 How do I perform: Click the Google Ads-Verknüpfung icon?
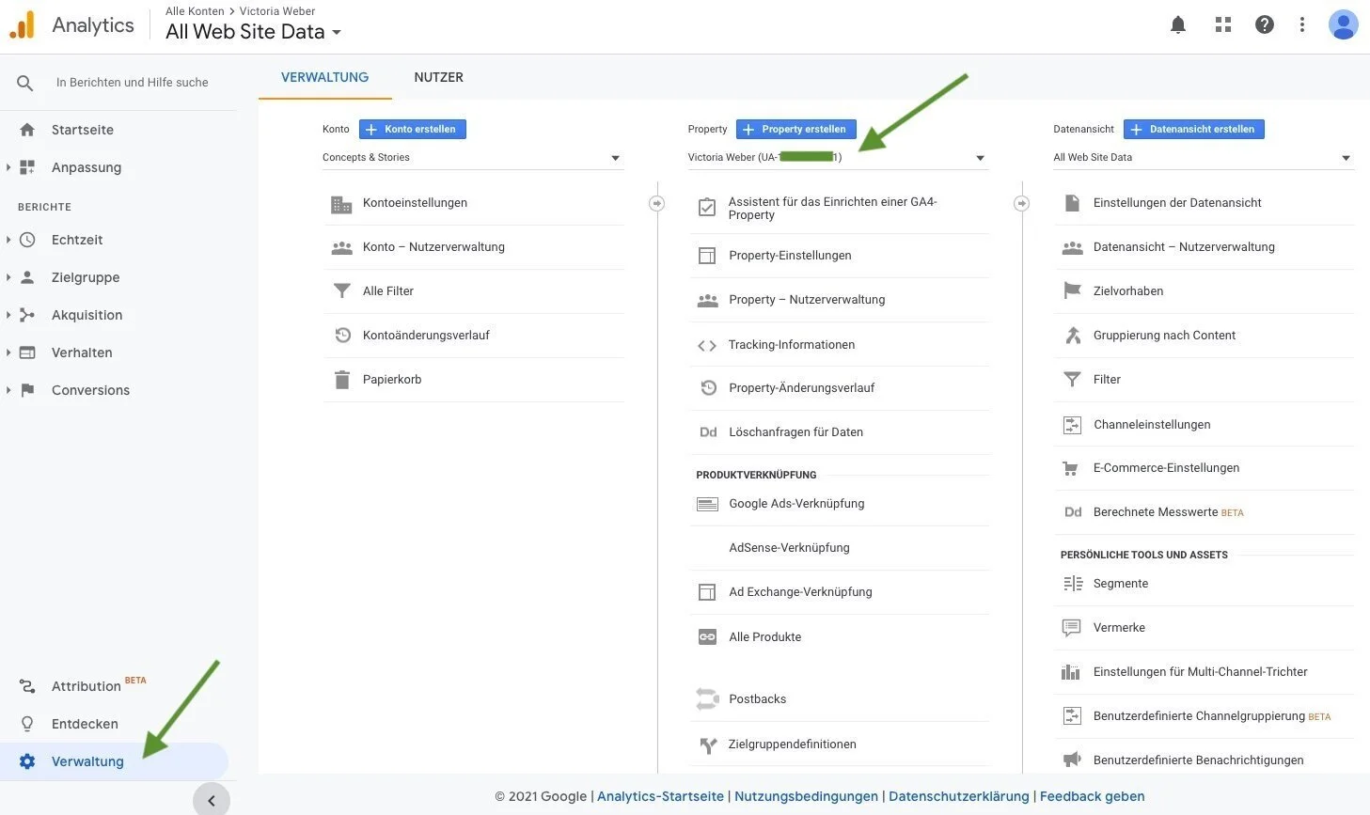click(x=707, y=504)
